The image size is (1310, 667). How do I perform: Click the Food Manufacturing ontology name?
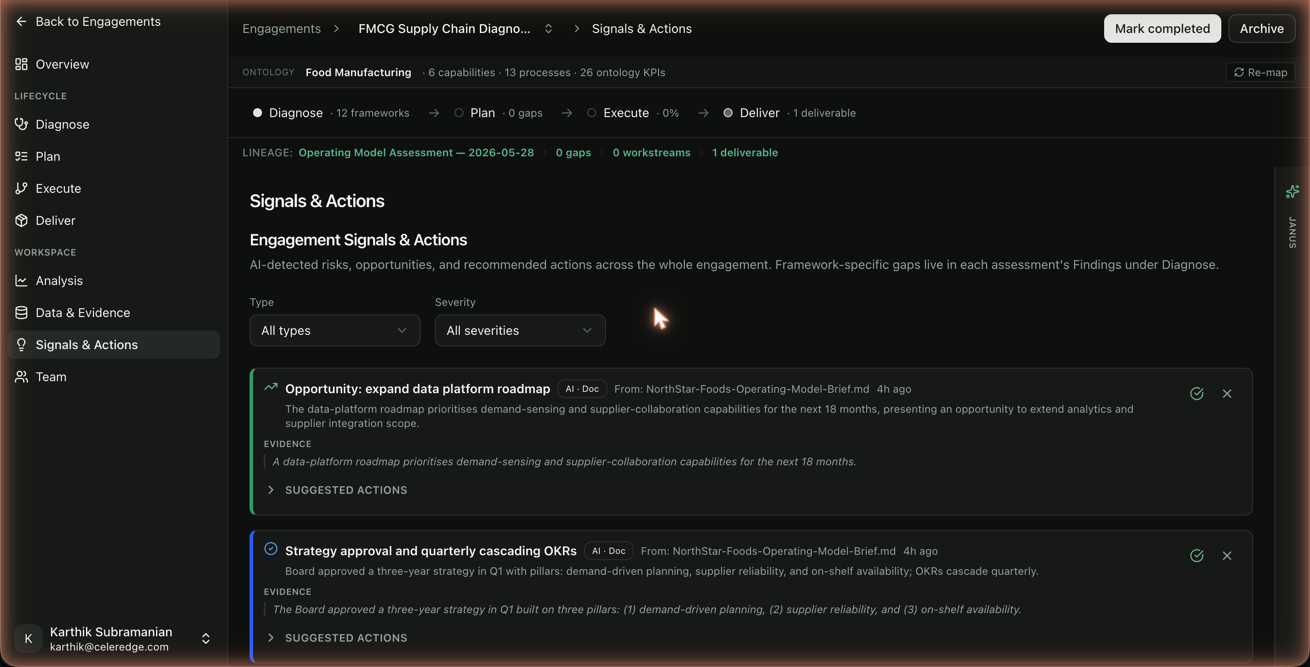pyautogui.click(x=358, y=72)
